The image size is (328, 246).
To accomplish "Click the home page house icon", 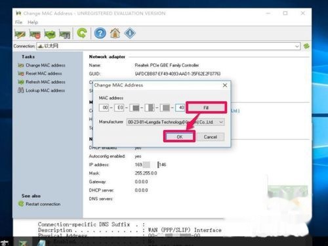I will (x=115, y=33).
